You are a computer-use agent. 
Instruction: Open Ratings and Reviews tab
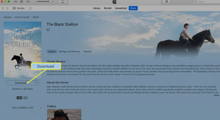click(x=69, y=52)
